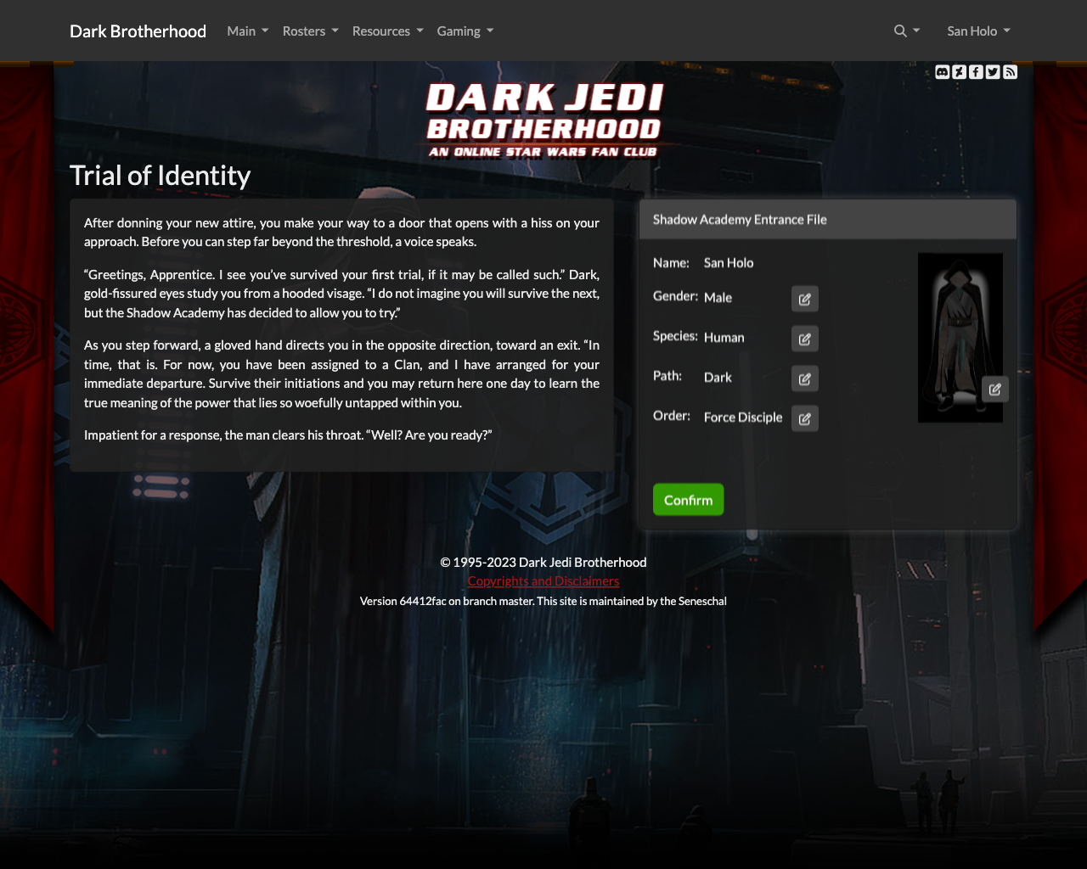Click edit icon on character robe image

[994, 390]
